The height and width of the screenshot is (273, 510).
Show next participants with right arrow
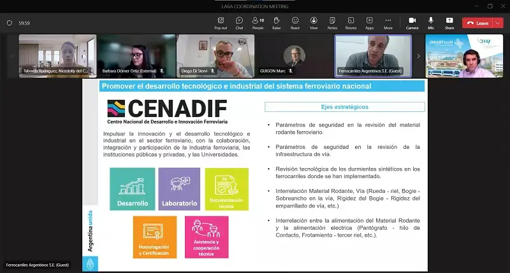419,56
